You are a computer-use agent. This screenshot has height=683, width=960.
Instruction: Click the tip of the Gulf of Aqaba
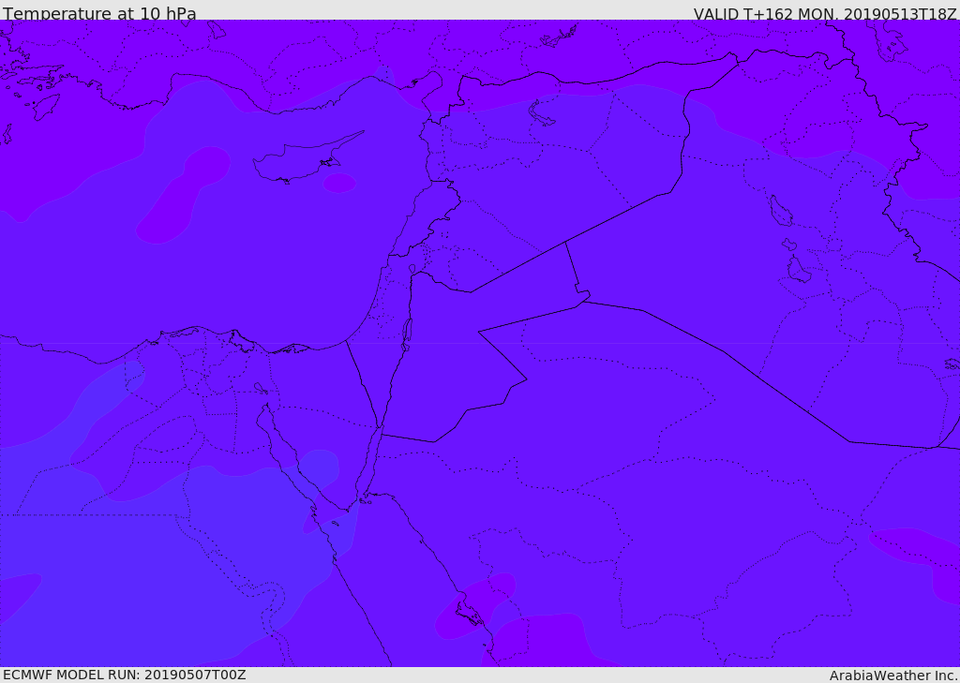click(380, 428)
